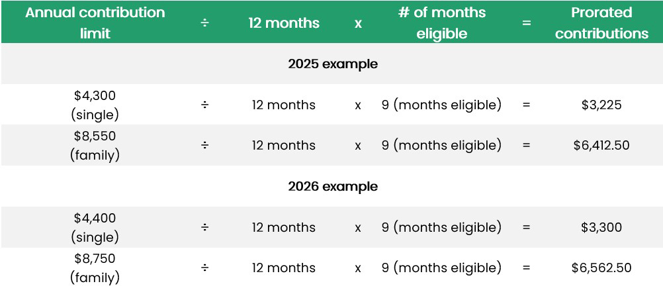Screen dimensions: 663x296
Task: Select the $8,550 (family) cell
Action: pyautogui.click(x=95, y=146)
